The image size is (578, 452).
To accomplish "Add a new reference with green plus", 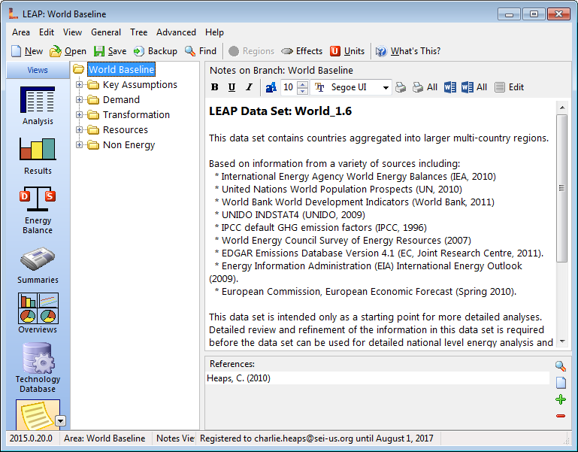I will 560,399.
